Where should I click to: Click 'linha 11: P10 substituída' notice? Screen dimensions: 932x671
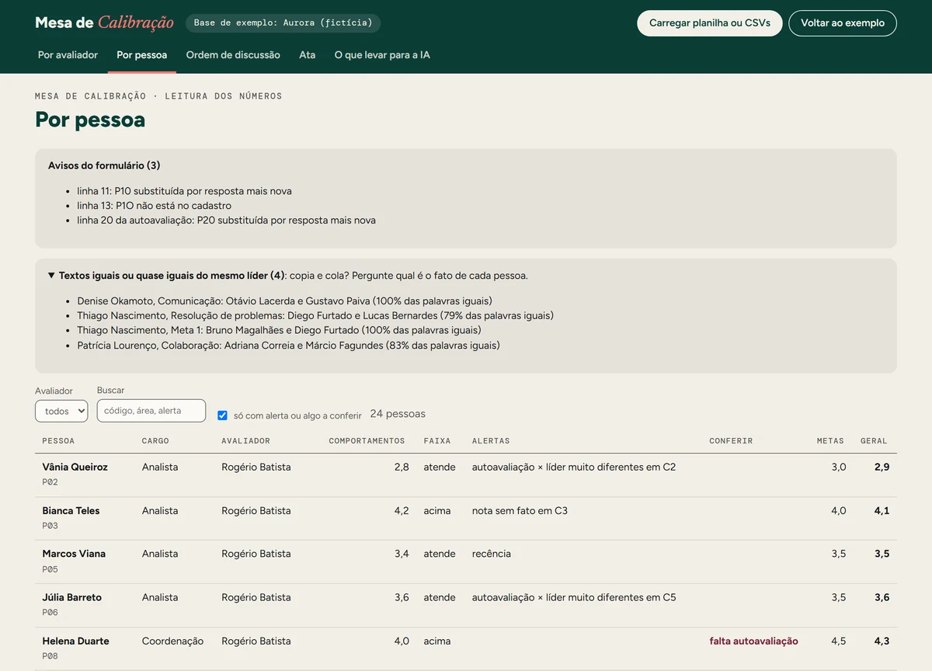point(184,191)
